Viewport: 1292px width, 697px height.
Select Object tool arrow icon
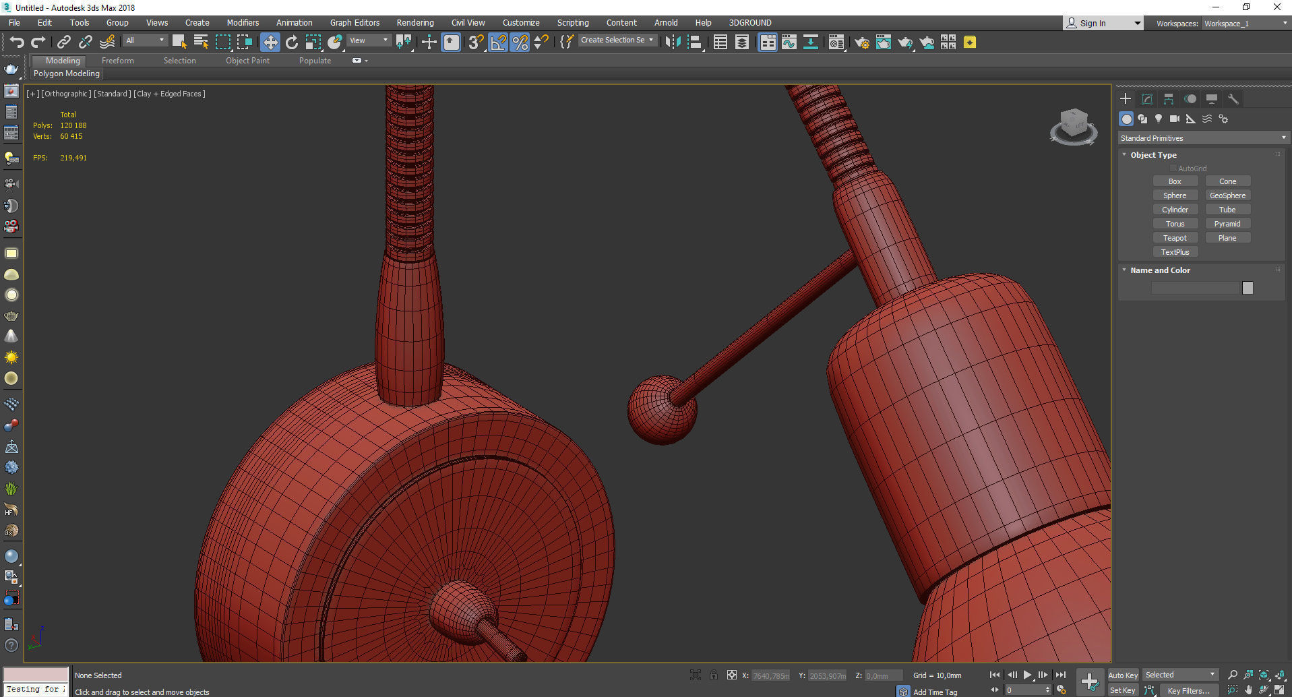tap(179, 42)
